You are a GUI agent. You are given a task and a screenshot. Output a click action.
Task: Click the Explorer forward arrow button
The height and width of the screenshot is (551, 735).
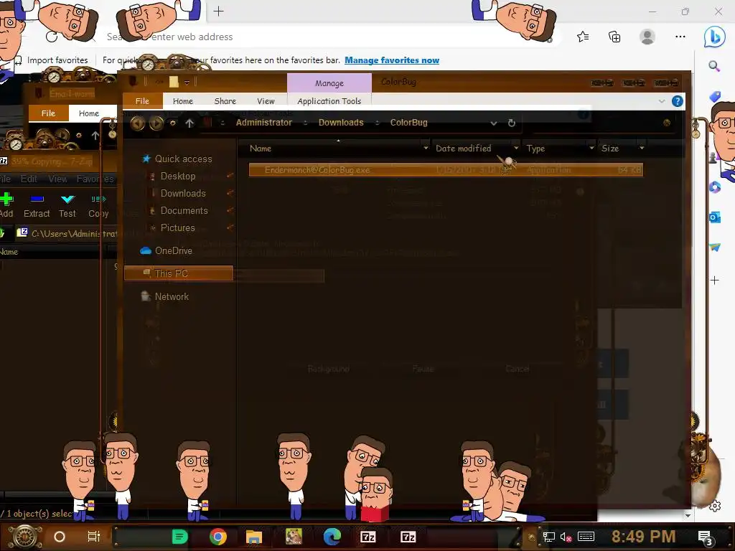point(156,123)
